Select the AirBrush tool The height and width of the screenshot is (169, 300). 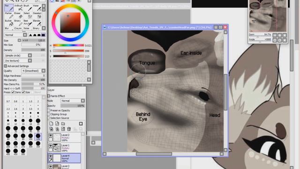tap(18, 8)
